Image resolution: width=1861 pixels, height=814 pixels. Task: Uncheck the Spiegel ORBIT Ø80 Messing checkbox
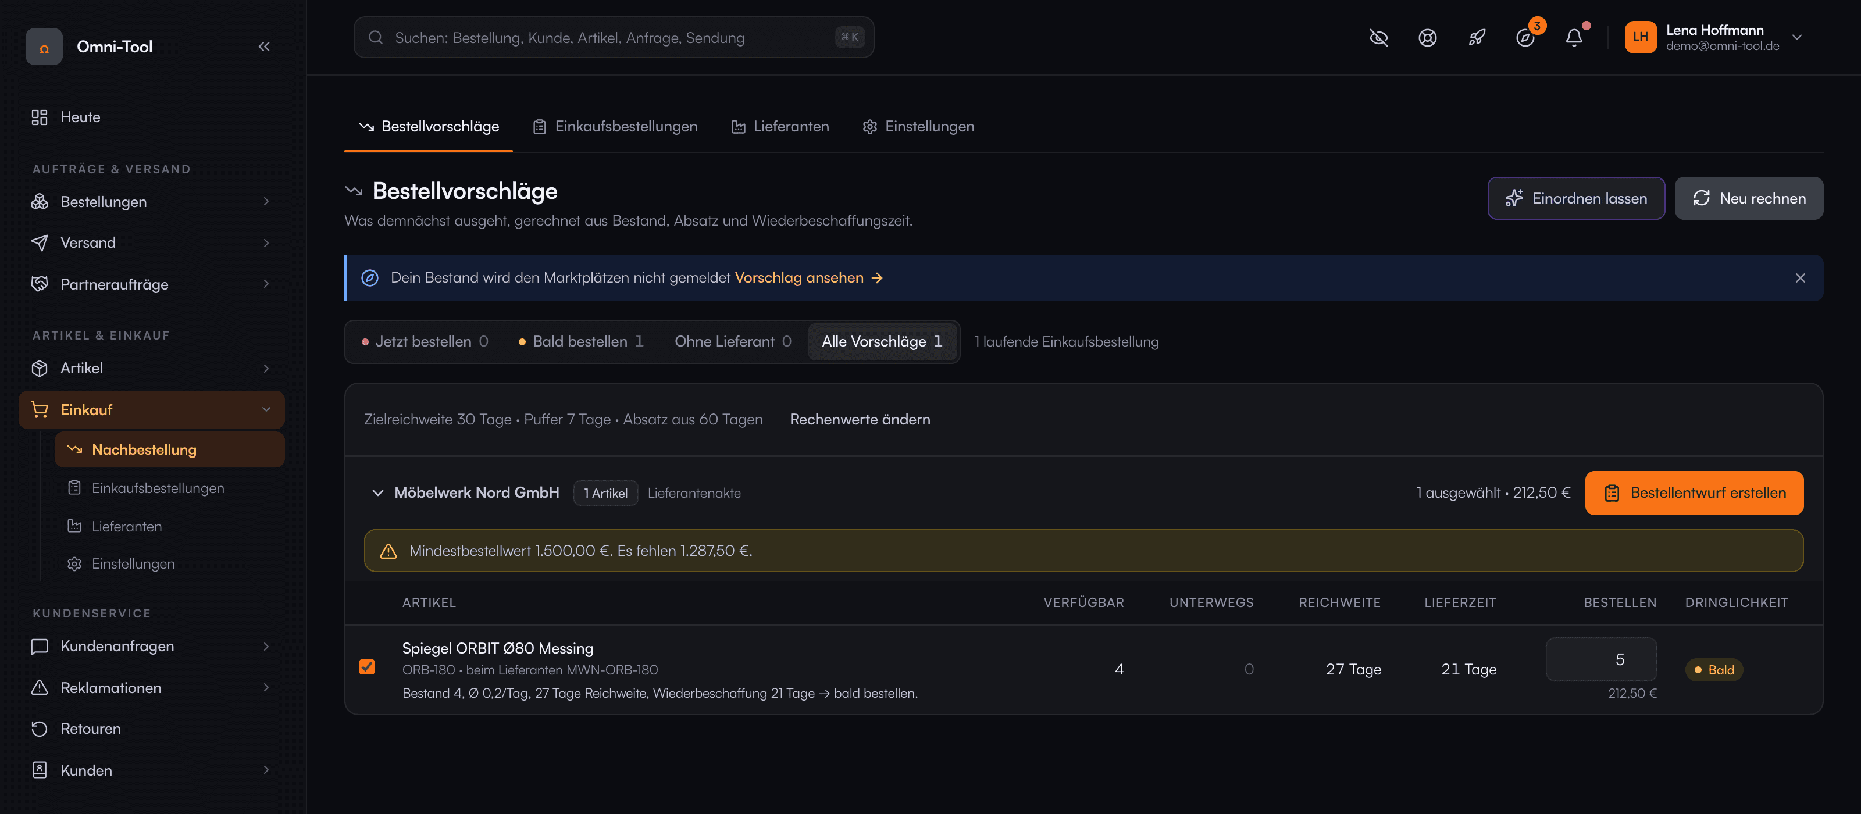[367, 667]
